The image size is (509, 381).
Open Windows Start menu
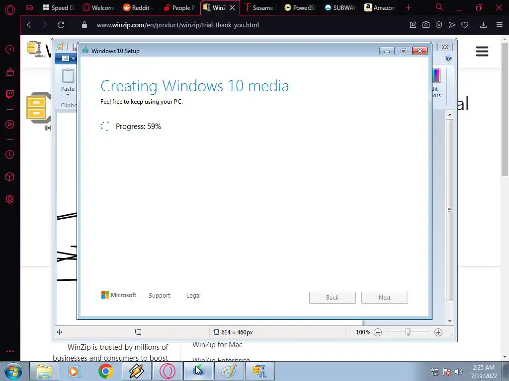click(x=13, y=371)
